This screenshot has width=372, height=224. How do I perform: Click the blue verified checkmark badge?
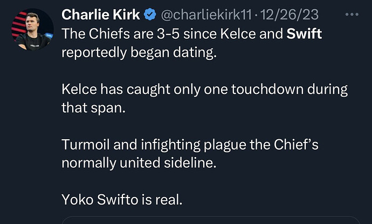pyautogui.click(x=150, y=14)
